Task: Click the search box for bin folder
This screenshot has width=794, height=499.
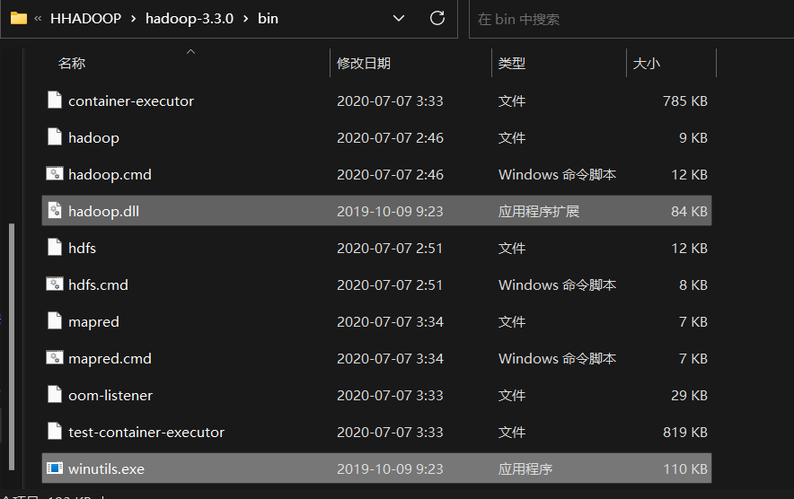Action: 629,19
